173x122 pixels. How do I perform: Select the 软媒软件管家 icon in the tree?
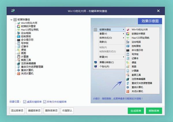(19, 26)
